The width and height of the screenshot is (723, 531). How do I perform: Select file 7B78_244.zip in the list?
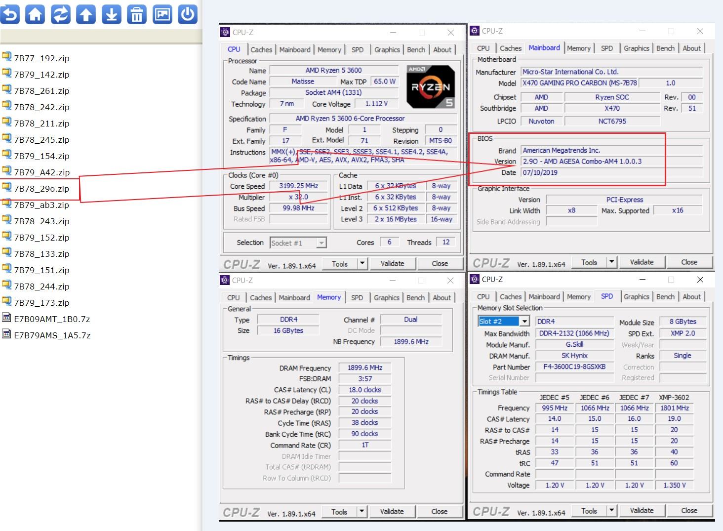[x=41, y=286]
